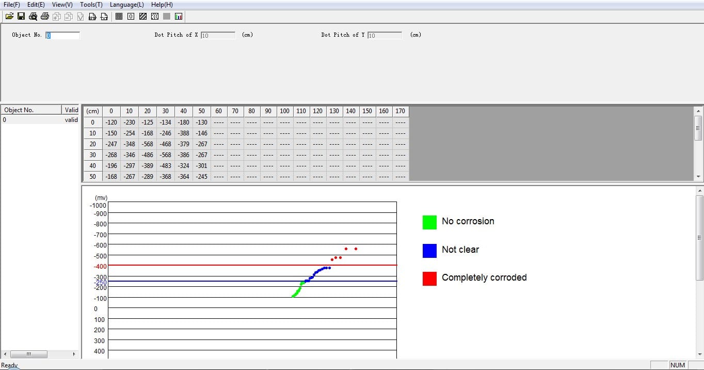Click the Save floppy disk icon
The width and height of the screenshot is (704, 370).
point(21,17)
